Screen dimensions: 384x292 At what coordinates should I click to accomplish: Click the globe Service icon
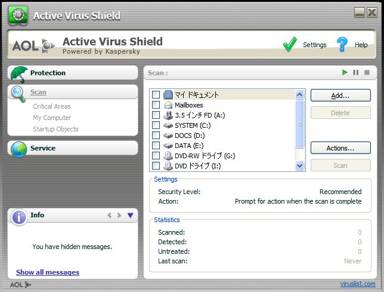tap(19, 149)
